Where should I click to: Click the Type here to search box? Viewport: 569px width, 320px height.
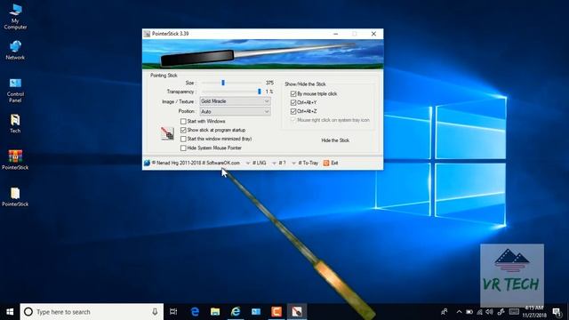92,312
